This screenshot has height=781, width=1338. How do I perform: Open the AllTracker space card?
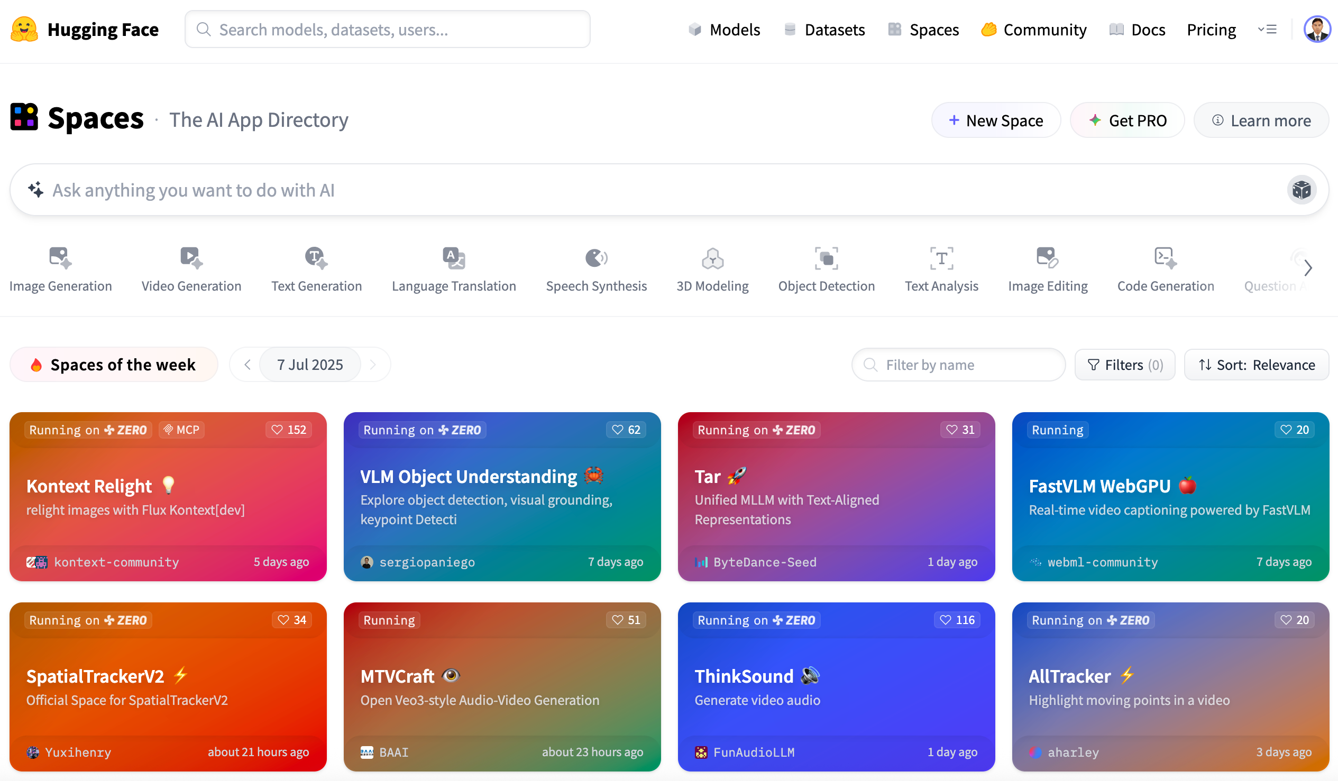1170,686
